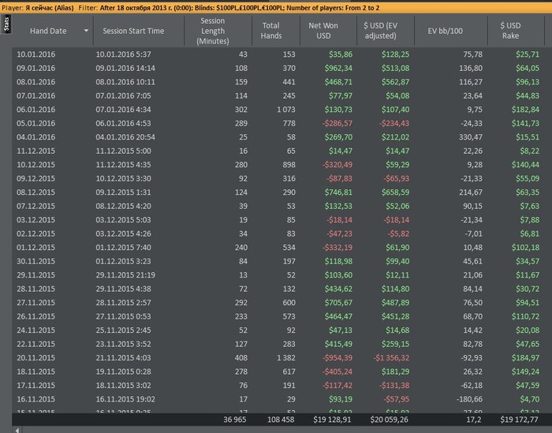Select hand date 17.11.2015 cell
Image resolution: width=552 pixels, height=433 pixels.
click(36, 386)
